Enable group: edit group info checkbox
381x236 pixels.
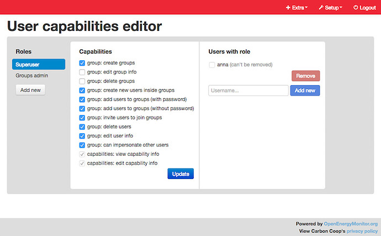(x=82, y=72)
